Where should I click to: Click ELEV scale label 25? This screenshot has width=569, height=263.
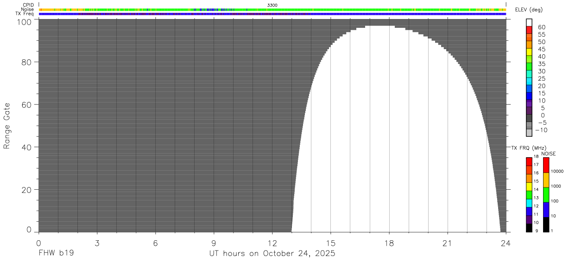click(542, 78)
